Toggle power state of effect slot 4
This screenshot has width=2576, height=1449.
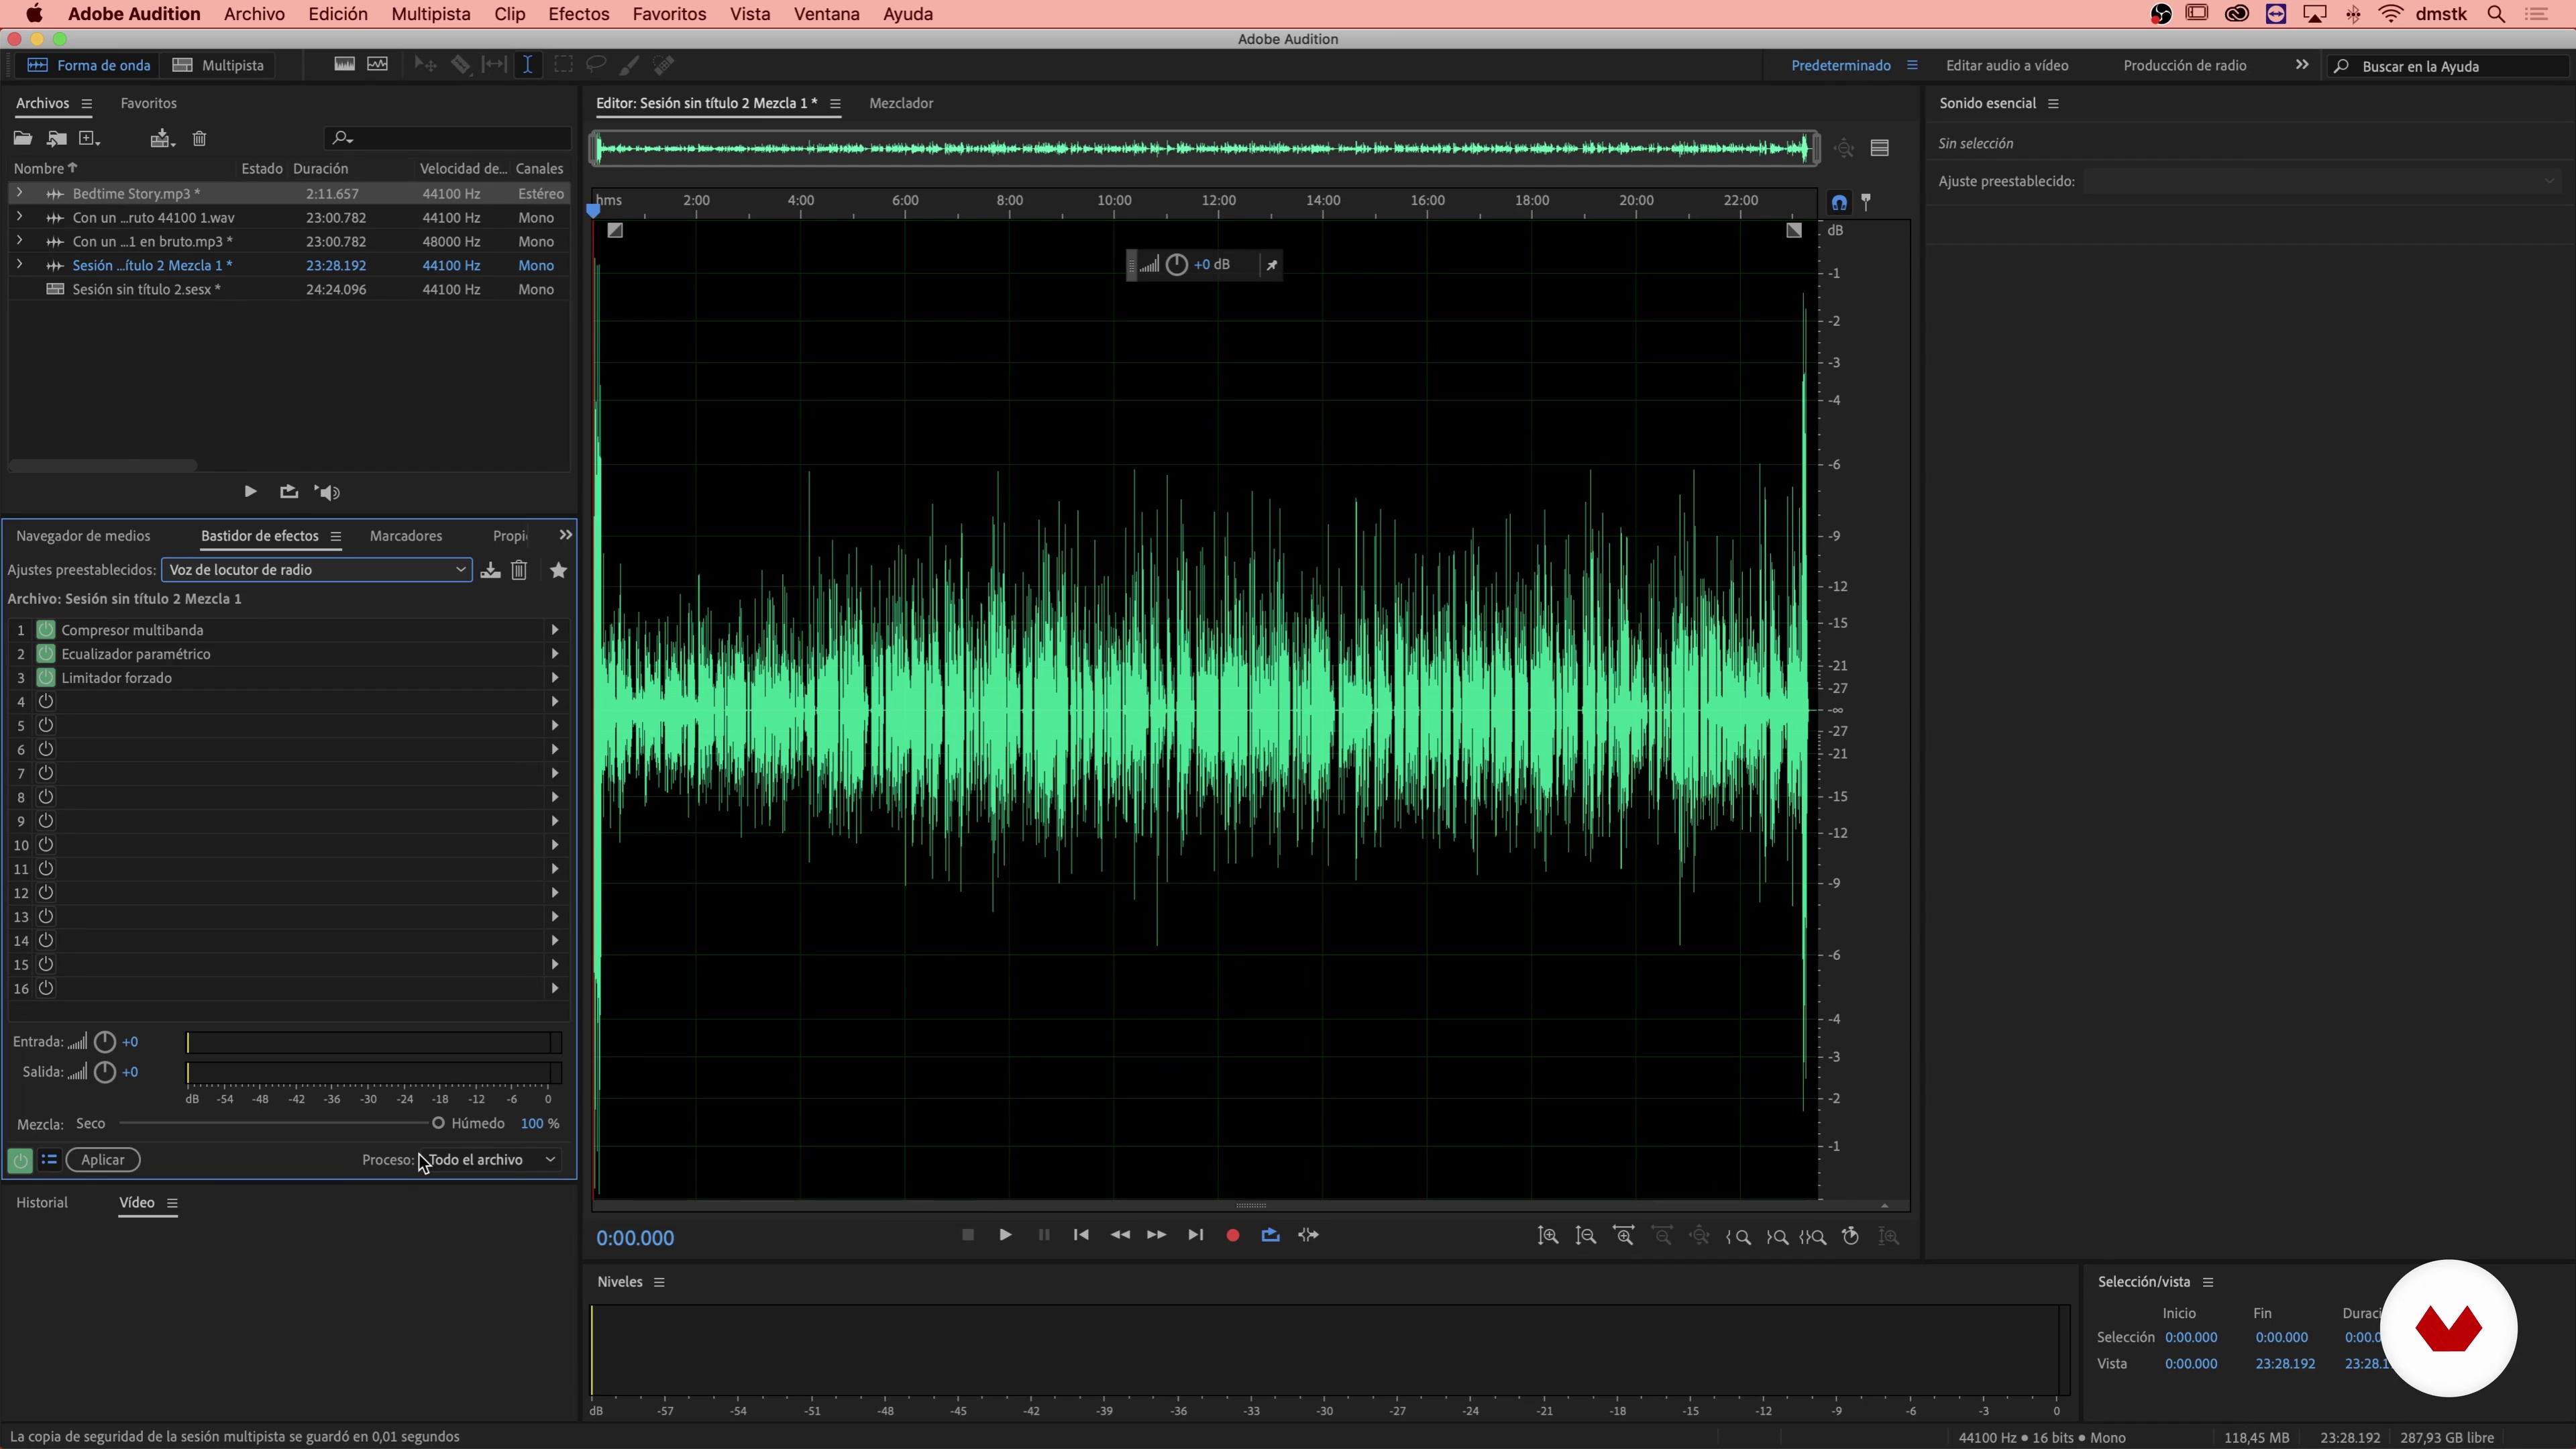click(46, 702)
